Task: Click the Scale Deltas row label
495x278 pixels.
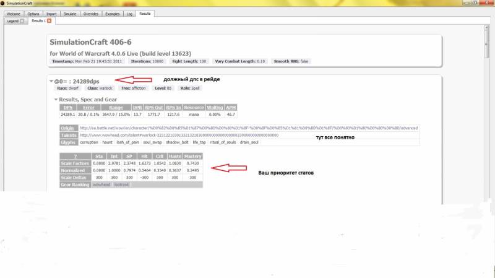Action: tap(75, 178)
